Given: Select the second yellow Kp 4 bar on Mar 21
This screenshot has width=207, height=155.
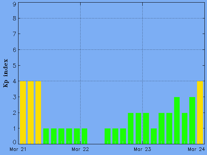Looking at the screenshot, I should (31, 113).
